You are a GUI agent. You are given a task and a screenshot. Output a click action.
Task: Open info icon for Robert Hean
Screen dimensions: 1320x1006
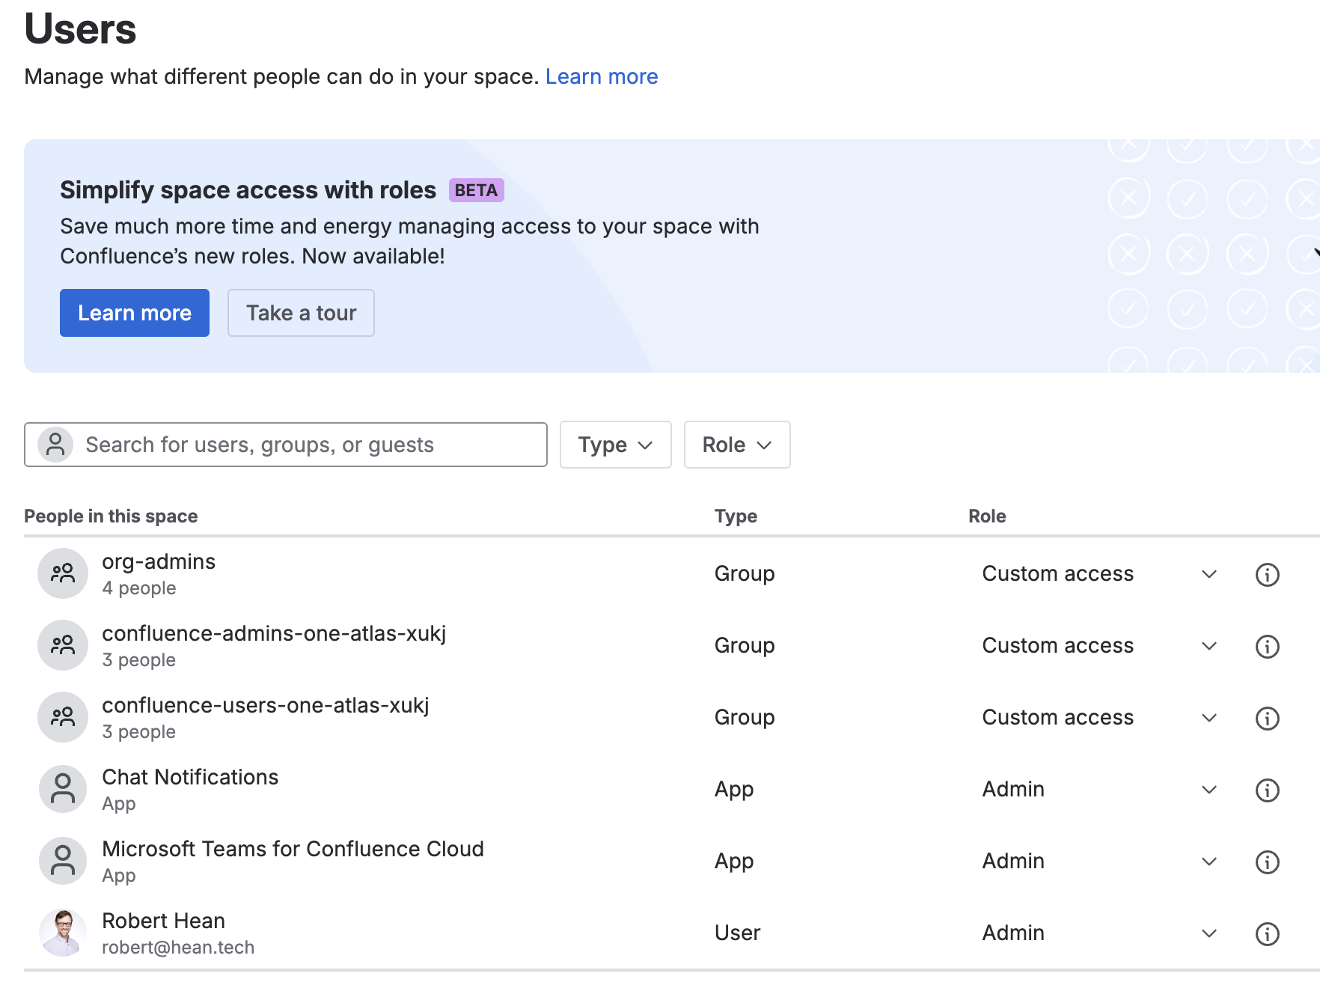pos(1266,934)
